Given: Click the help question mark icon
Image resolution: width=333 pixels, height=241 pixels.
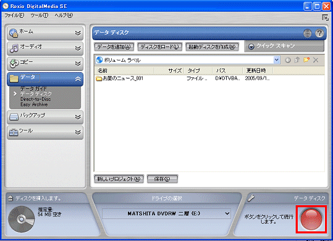Looking at the screenshot, I should pyautogui.click(x=319, y=33).
